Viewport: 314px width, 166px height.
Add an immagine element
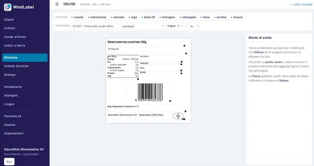pos(167,17)
